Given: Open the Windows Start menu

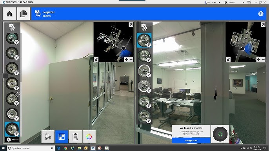Looking at the screenshot, I should (3, 148).
